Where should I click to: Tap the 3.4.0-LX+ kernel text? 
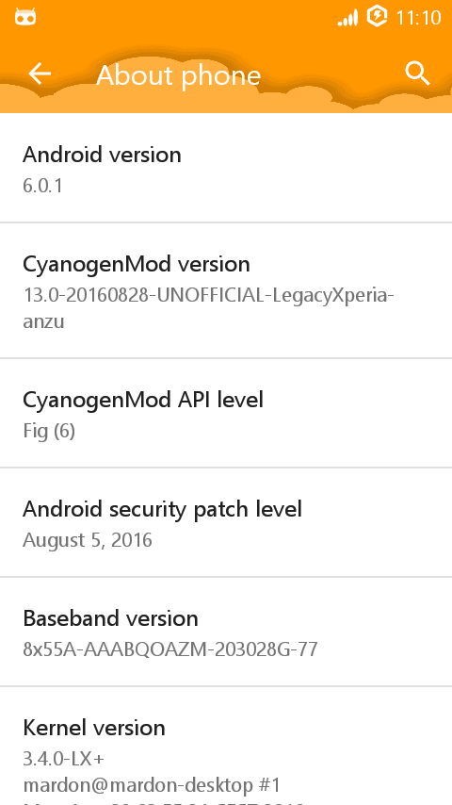64,759
